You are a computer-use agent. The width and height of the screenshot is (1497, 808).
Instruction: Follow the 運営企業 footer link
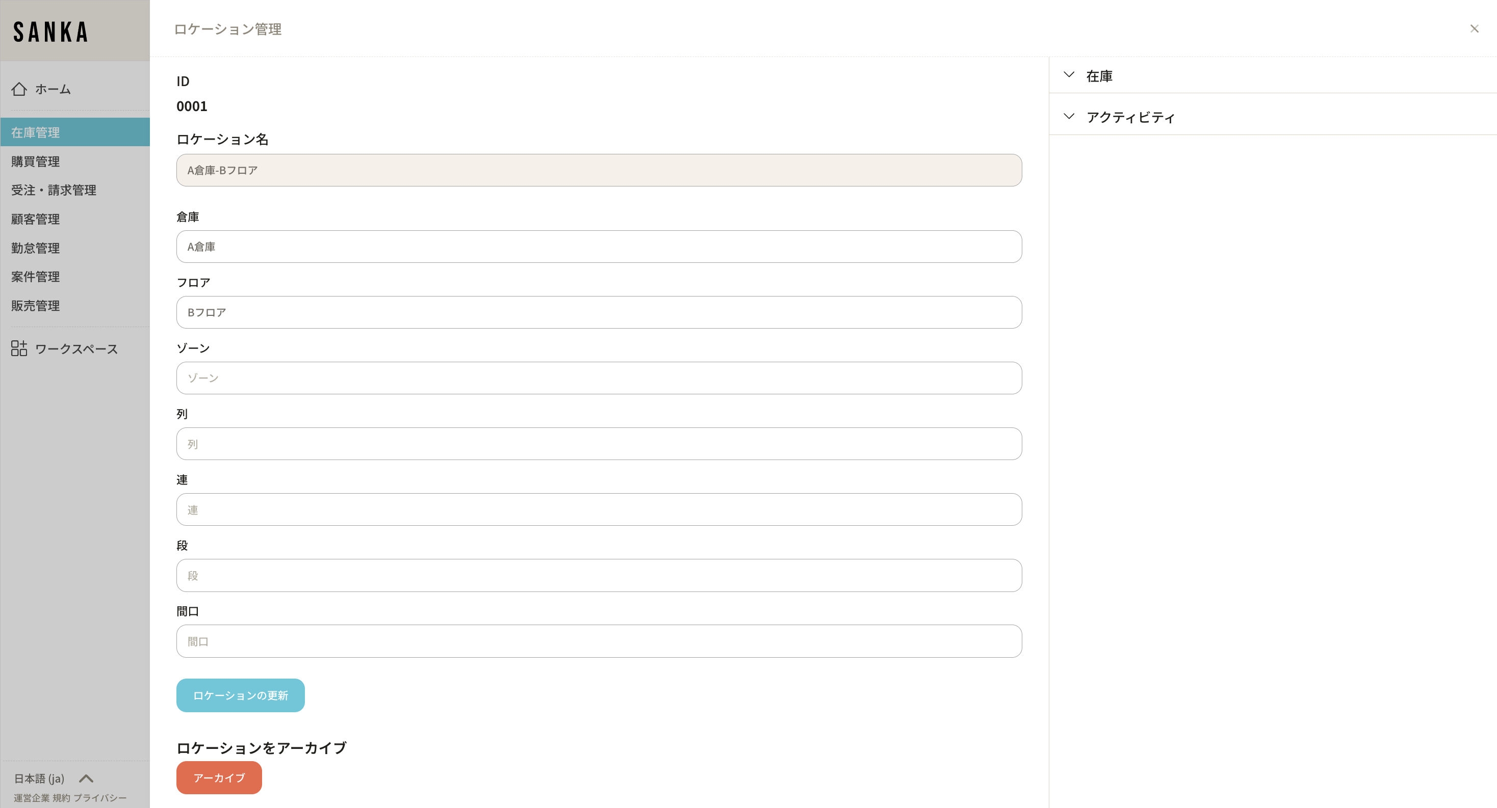click(32, 798)
